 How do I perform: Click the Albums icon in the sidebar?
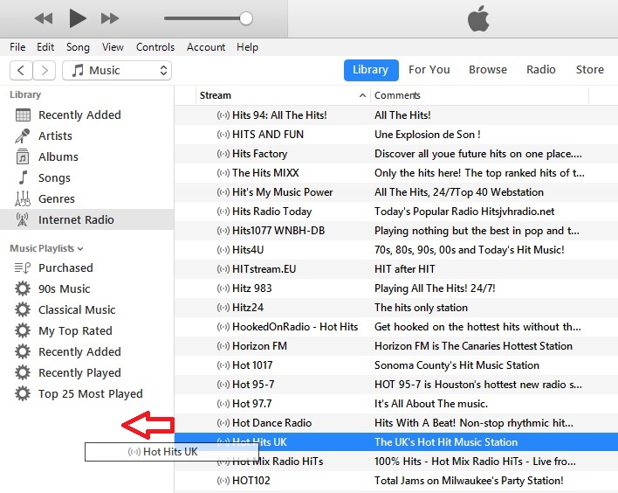coord(23,156)
